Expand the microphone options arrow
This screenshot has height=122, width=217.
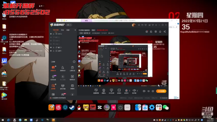pyautogui.click(x=130, y=91)
